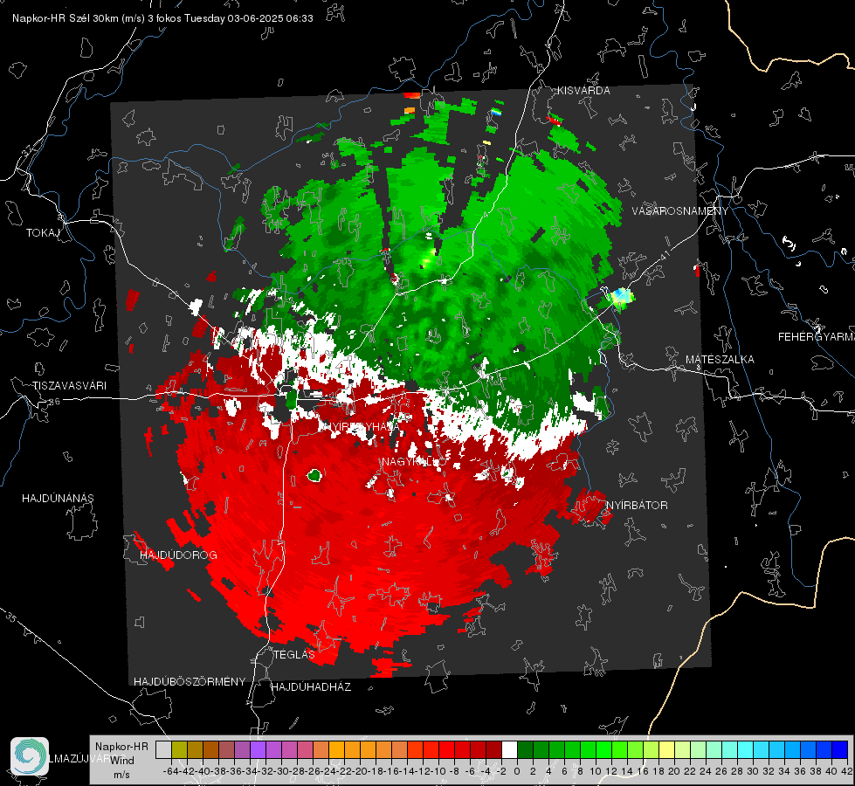Click the radar title text with date 03-06-2025
The height and width of the screenshot is (786, 855).
tap(162, 18)
